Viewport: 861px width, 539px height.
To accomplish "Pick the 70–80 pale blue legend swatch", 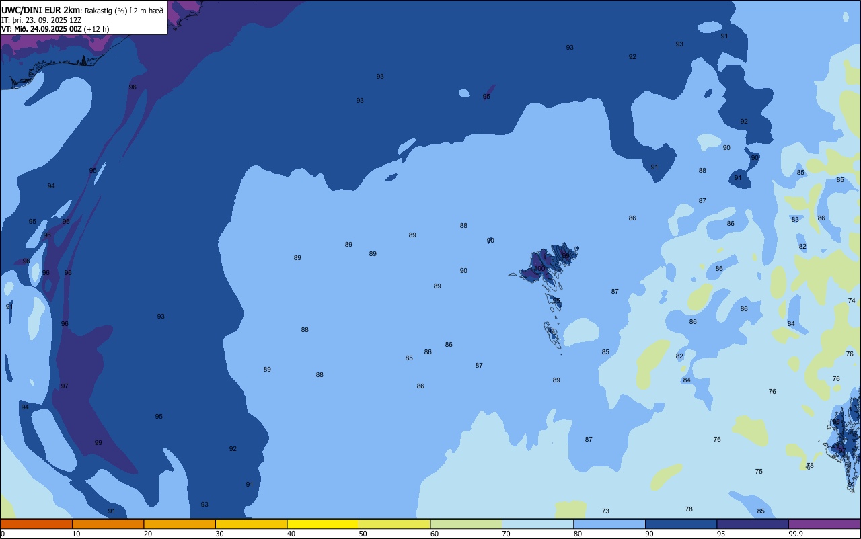I will [537, 524].
